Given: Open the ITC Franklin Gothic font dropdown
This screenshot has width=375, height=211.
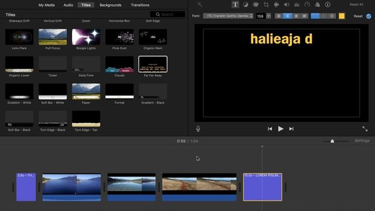Looking at the screenshot, I should click(x=228, y=16).
